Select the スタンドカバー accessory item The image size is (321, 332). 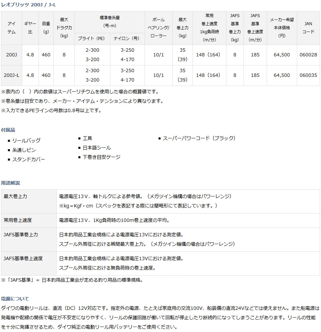point(29,159)
